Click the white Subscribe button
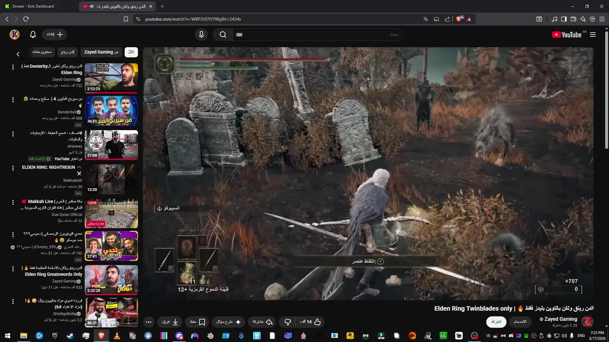The width and height of the screenshot is (609, 342). pos(496,322)
